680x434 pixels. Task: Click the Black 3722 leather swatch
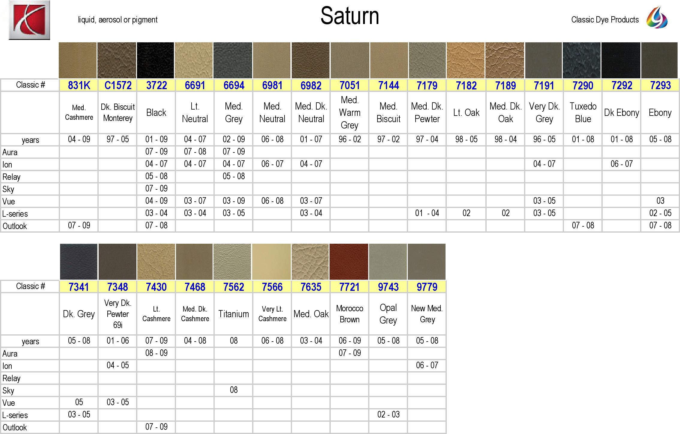pyautogui.click(x=155, y=60)
